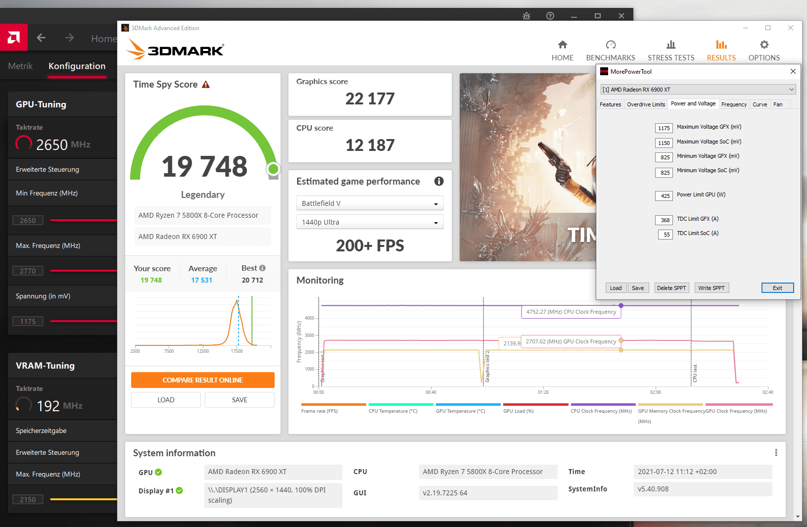
Task: Click the green GPU validation checkmark
Action: [158, 472]
